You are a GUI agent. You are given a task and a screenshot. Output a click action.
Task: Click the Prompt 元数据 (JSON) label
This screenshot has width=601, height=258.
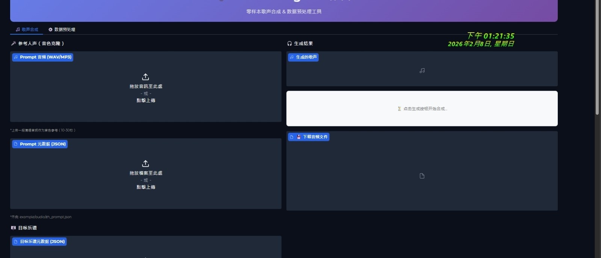40,144
